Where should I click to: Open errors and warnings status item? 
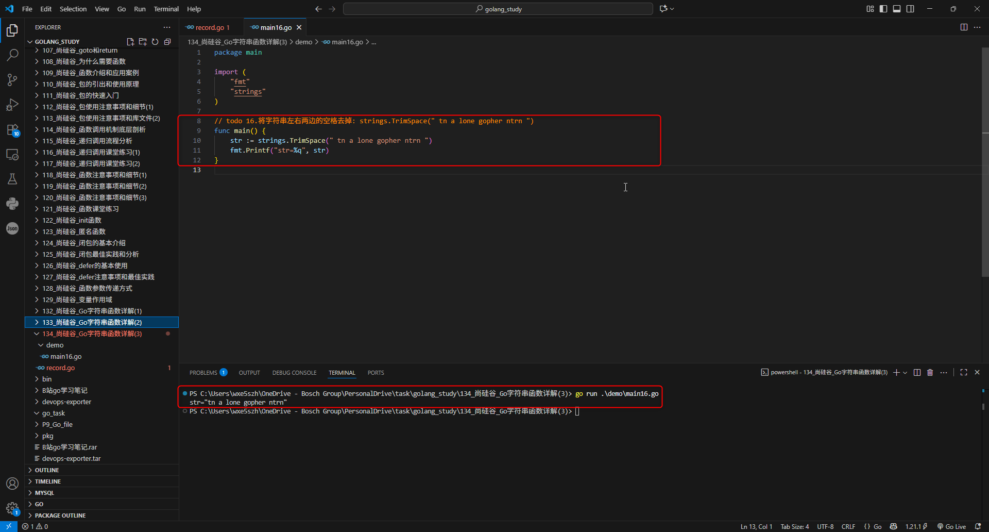coord(35,526)
